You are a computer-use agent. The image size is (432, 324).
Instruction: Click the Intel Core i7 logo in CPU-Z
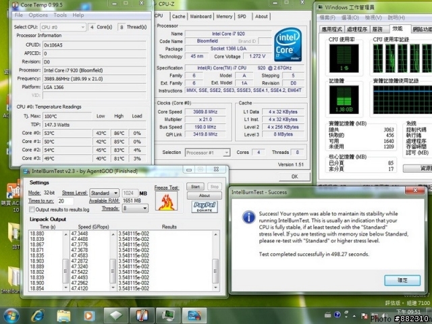tap(288, 44)
